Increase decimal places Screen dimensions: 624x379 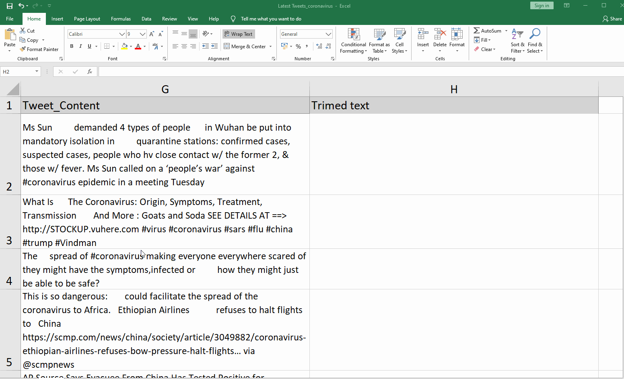tap(319, 47)
